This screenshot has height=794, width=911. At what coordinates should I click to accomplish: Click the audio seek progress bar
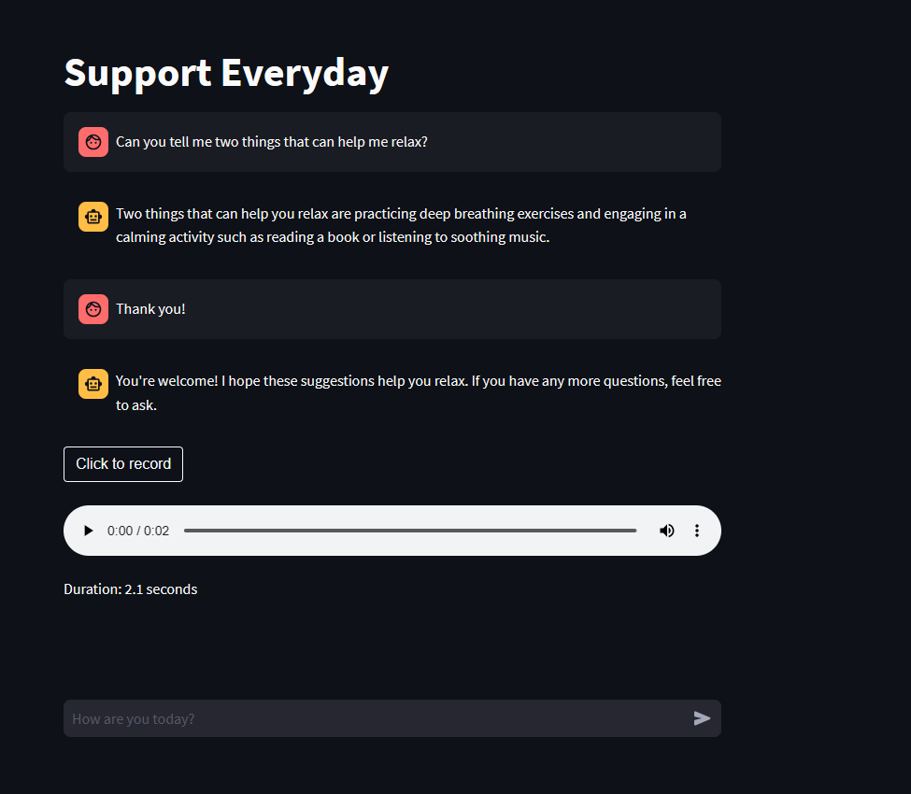tap(409, 531)
